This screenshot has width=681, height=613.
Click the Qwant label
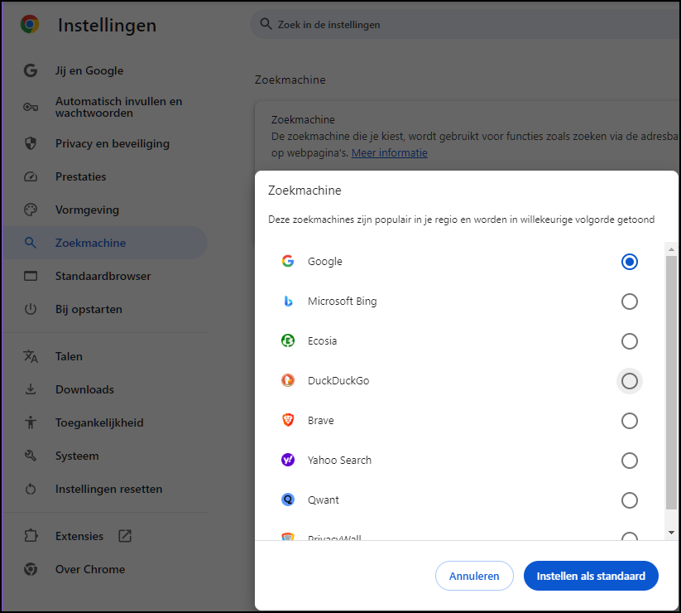324,500
